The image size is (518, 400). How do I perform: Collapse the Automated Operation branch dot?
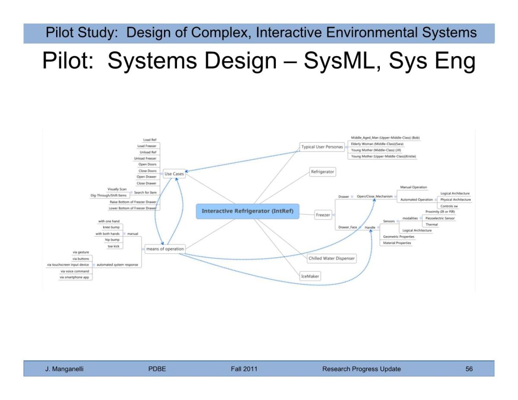(436, 200)
